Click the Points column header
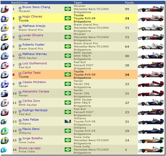The width and height of the screenshot is (166, 156). (129, 3)
